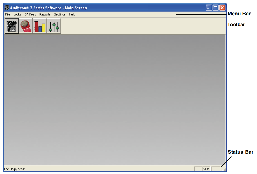Maximize the Auditcon main window

[215, 8]
